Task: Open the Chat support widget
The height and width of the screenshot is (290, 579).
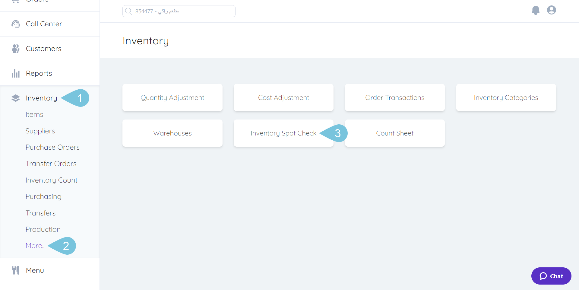Action: [x=551, y=276]
